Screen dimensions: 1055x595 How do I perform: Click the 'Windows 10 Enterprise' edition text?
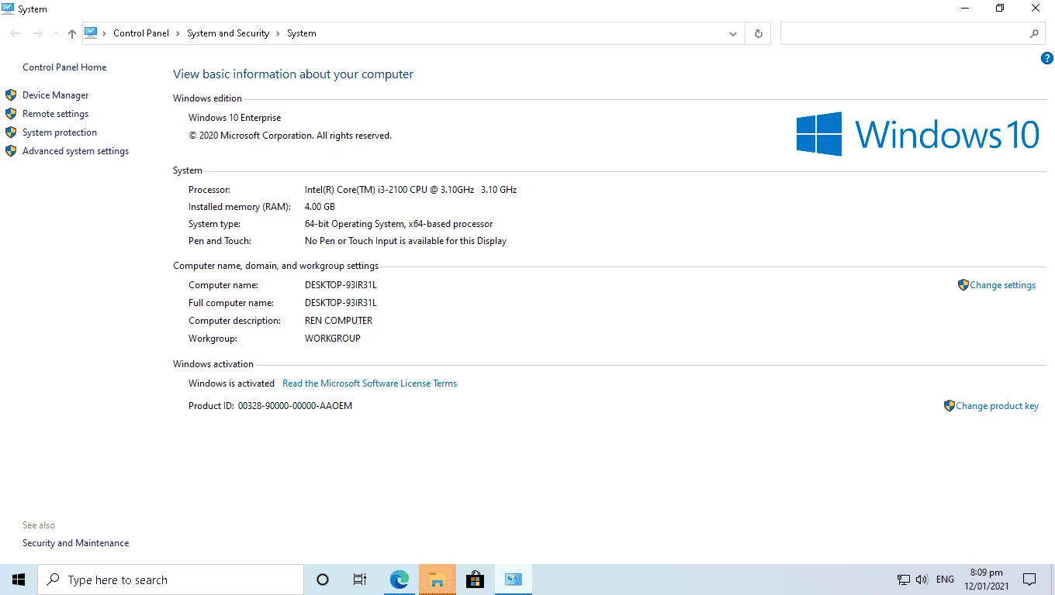(x=235, y=118)
